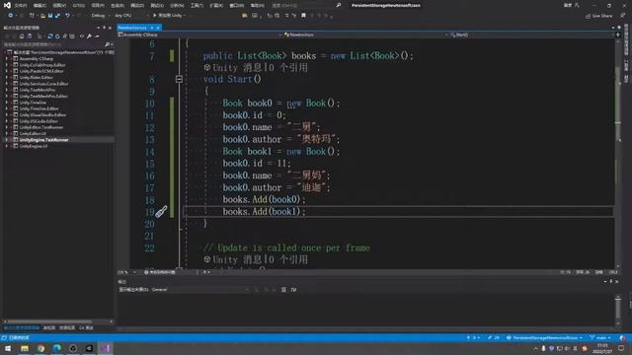The image size is (632, 355).
Task: Open Chrome from the taskbar
Action: pos(40,348)
